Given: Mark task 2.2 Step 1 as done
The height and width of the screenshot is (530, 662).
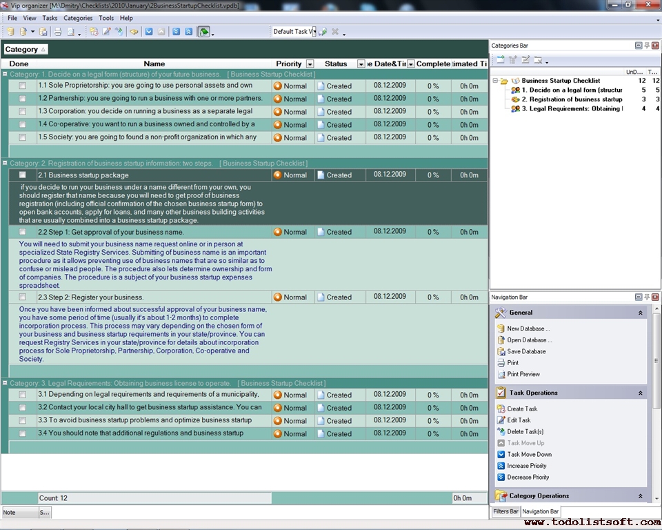Looking at the screenshot, I should 23,232.
